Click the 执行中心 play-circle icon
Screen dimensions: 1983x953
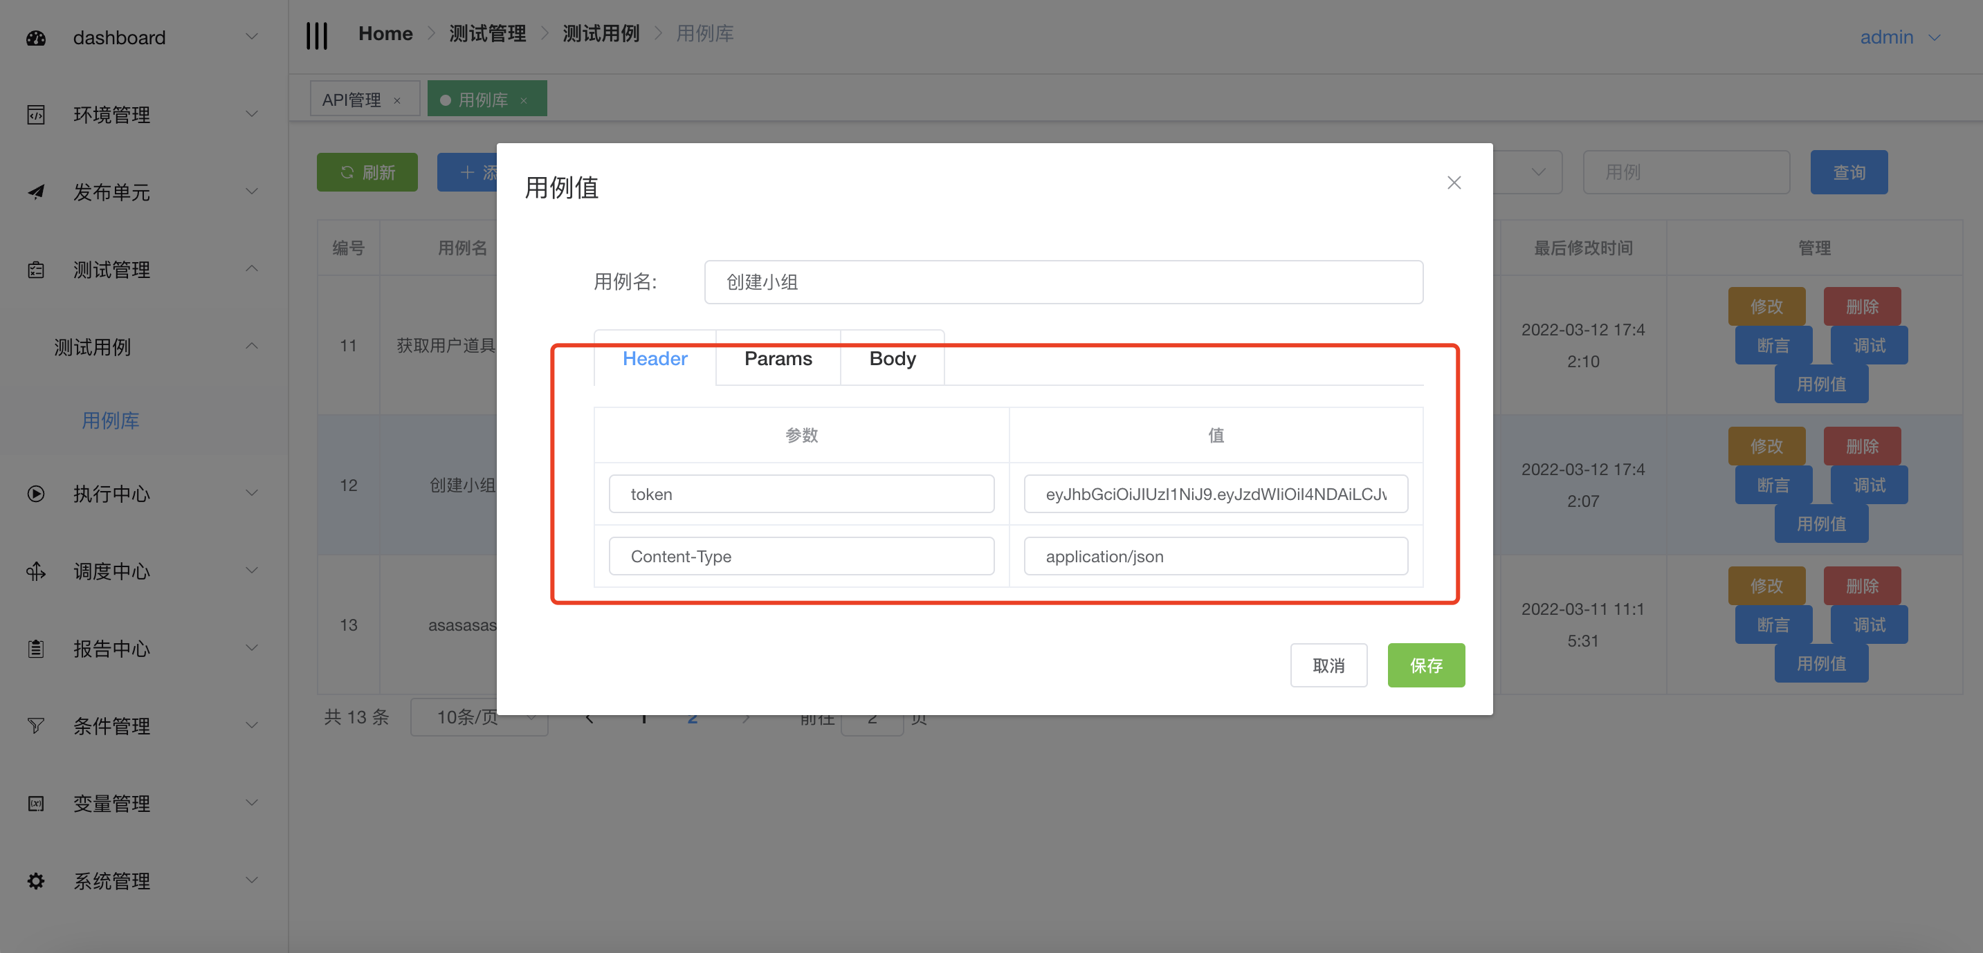tap(36, 494)
